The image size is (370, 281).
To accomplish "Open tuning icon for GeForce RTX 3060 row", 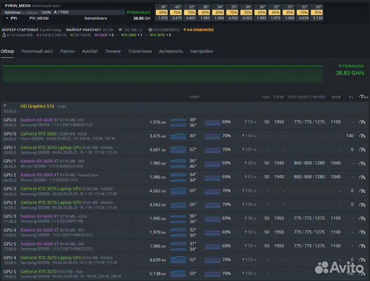I will click(x=362, y=136).
